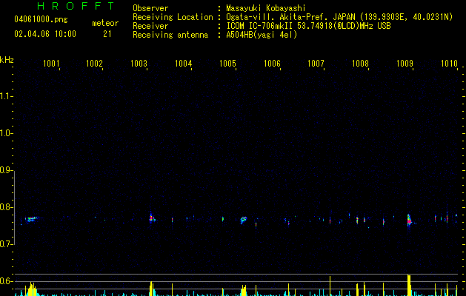
Task: Click the meteor echo just before 1001
Action: point(31,219)
